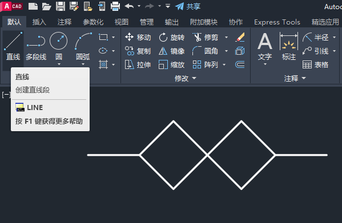Click the 旋转 rotate tool

pos(172,38)
